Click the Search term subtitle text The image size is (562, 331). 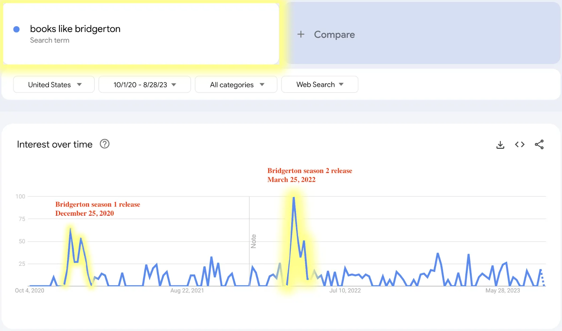[50, 40]
